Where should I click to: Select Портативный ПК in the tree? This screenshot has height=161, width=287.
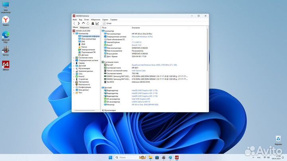tap(88, 52)
